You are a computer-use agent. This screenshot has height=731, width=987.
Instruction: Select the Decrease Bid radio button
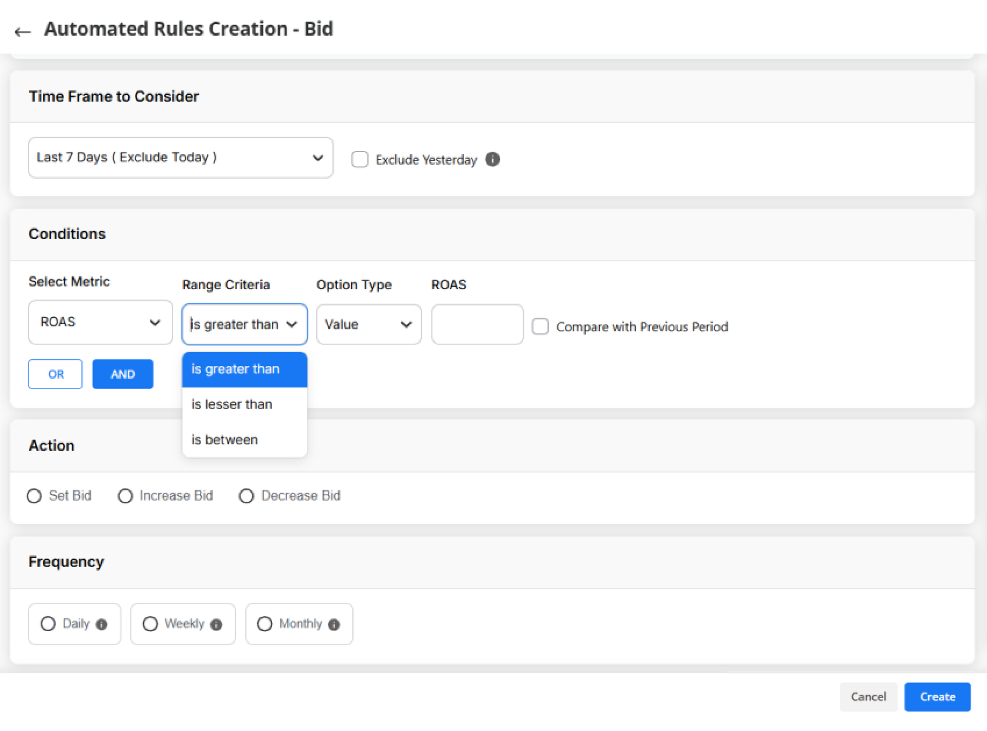coord(246,496)
